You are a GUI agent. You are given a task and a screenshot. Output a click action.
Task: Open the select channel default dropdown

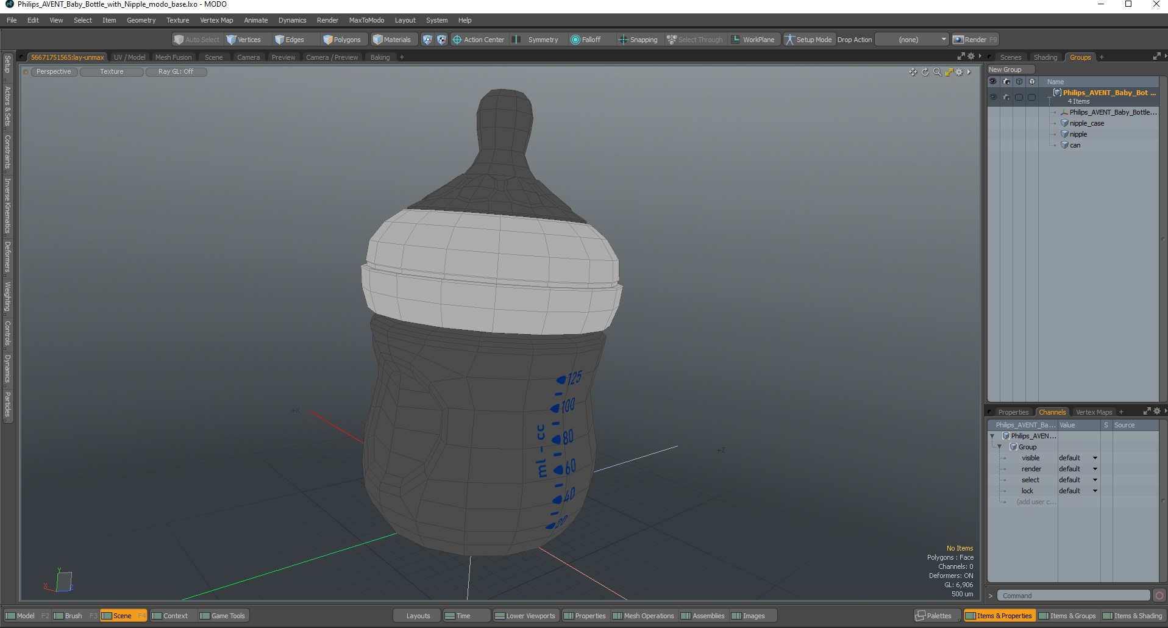[1078, 480]
